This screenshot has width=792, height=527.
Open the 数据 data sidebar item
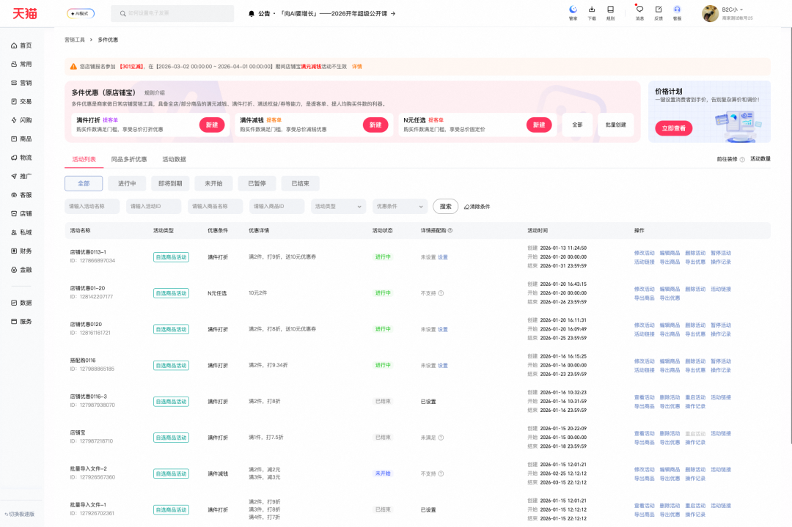pyautogui.click(x=21, y=303)
